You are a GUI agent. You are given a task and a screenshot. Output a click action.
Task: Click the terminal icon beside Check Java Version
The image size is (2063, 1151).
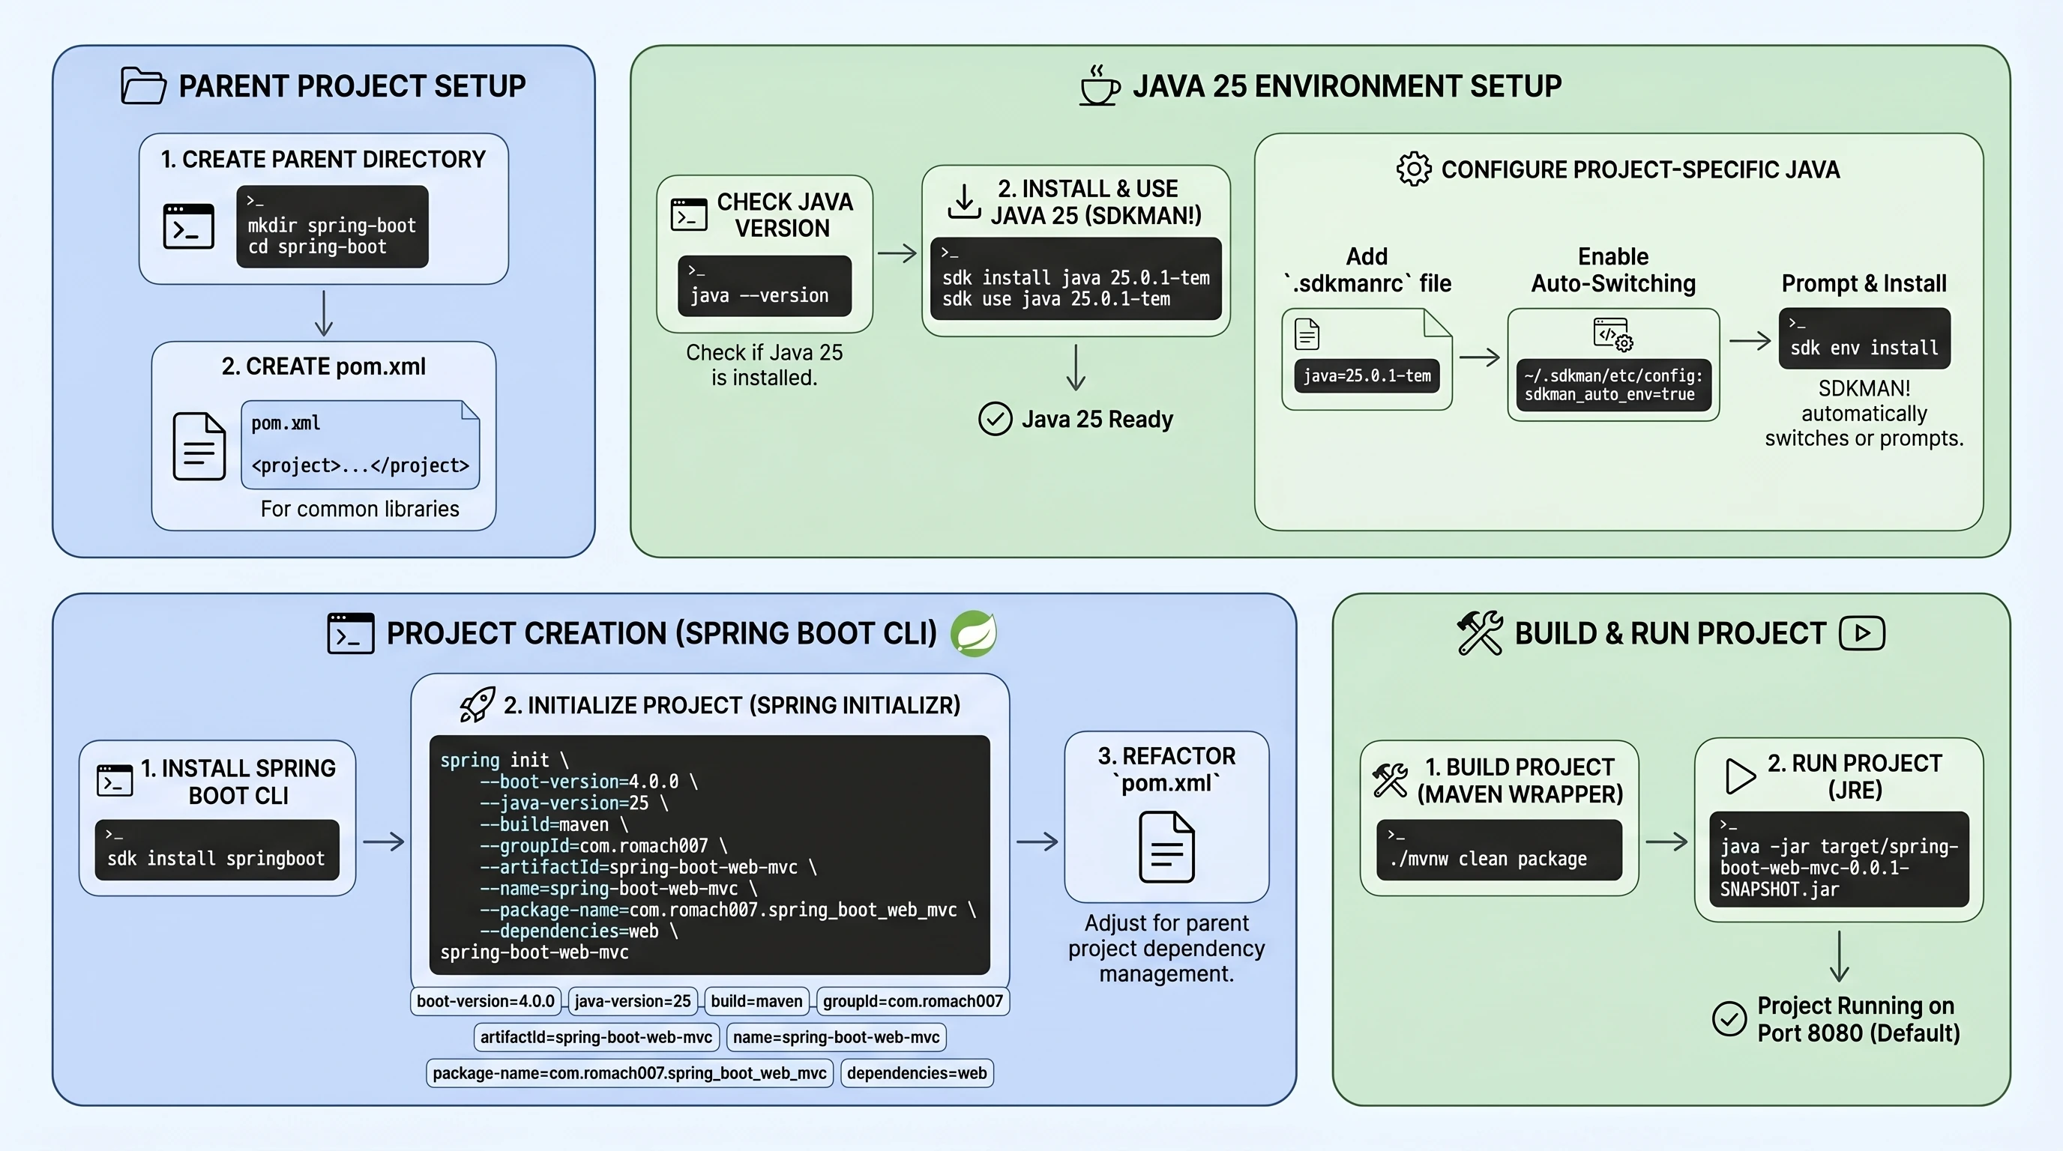coord(689,214)
